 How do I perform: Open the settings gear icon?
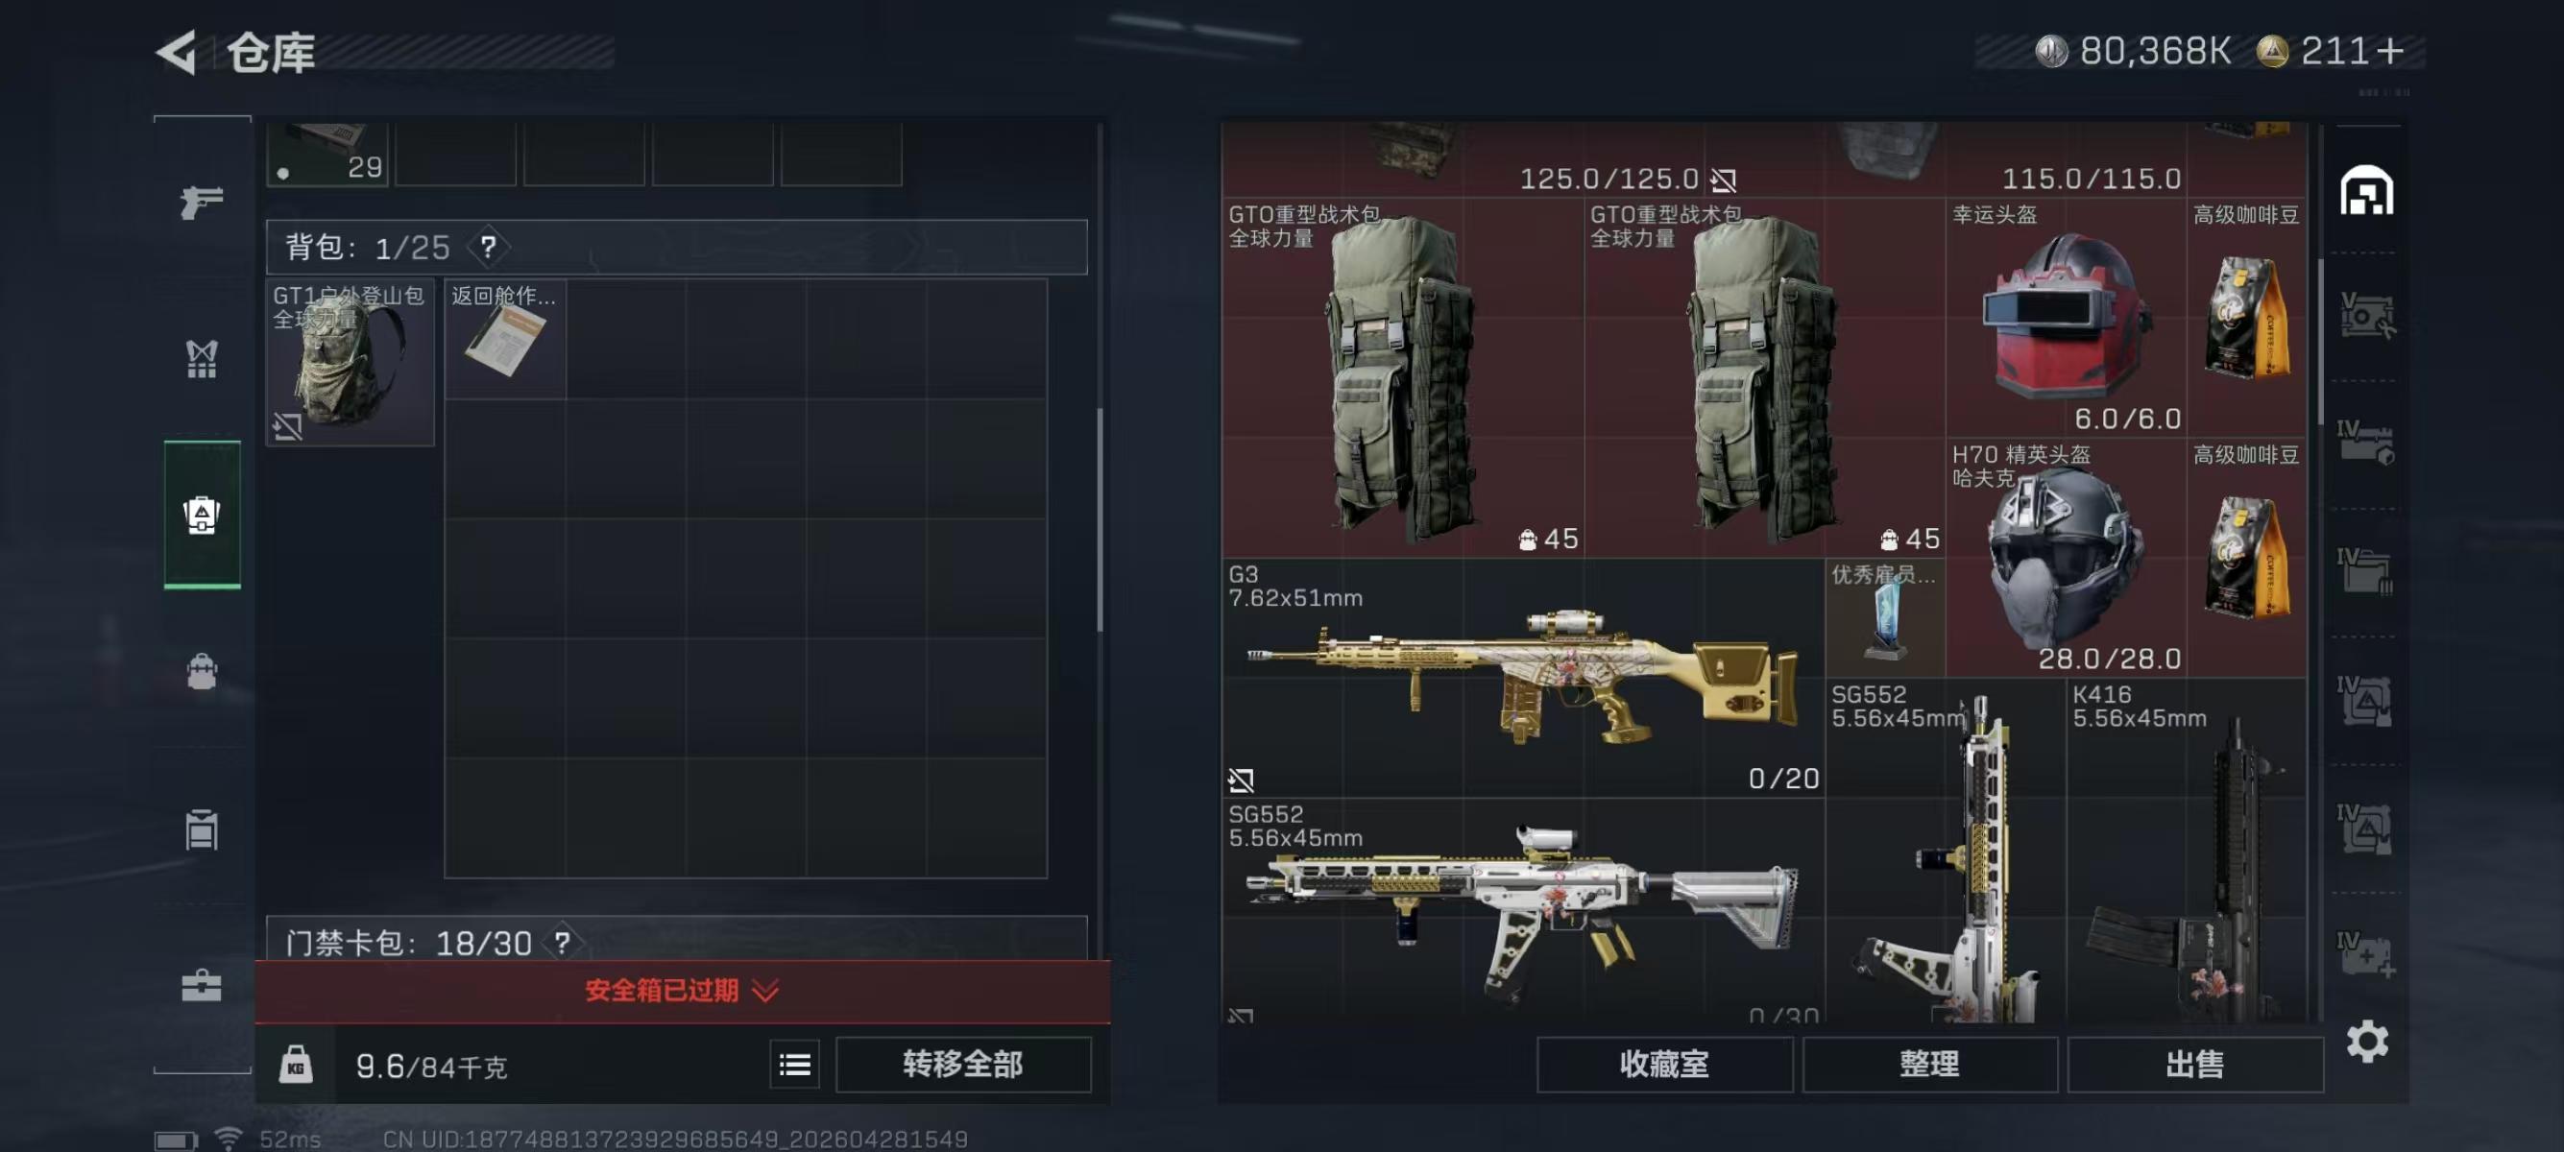(x=2367, y=1042)
